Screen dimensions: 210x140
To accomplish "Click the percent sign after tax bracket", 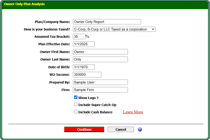I will [87, 36].
